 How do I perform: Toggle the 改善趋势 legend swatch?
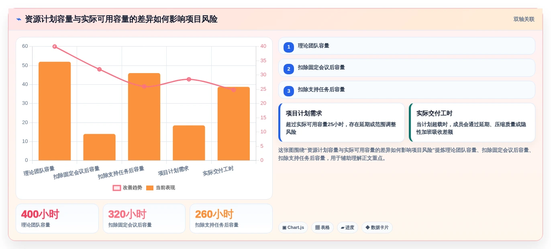click(x=117, y=188)
